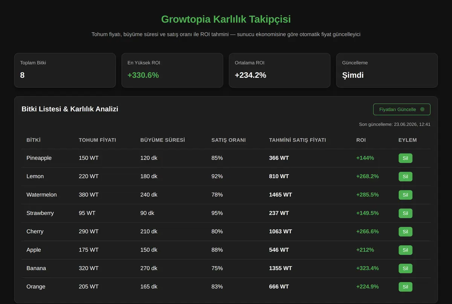The width and height of the screenshot is (452, 304).
Task: Select the Banana plant name
Action: click(36, 269)
